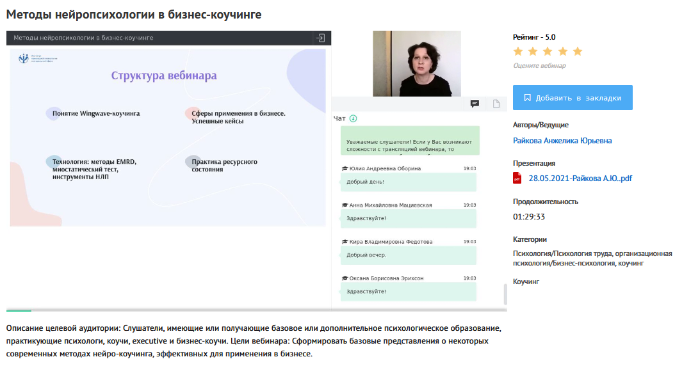Image resolution: width=691 pixels, height=366 pixels.
Task: Click the presenter video thumbnail
Action: (x=416, y=64)
